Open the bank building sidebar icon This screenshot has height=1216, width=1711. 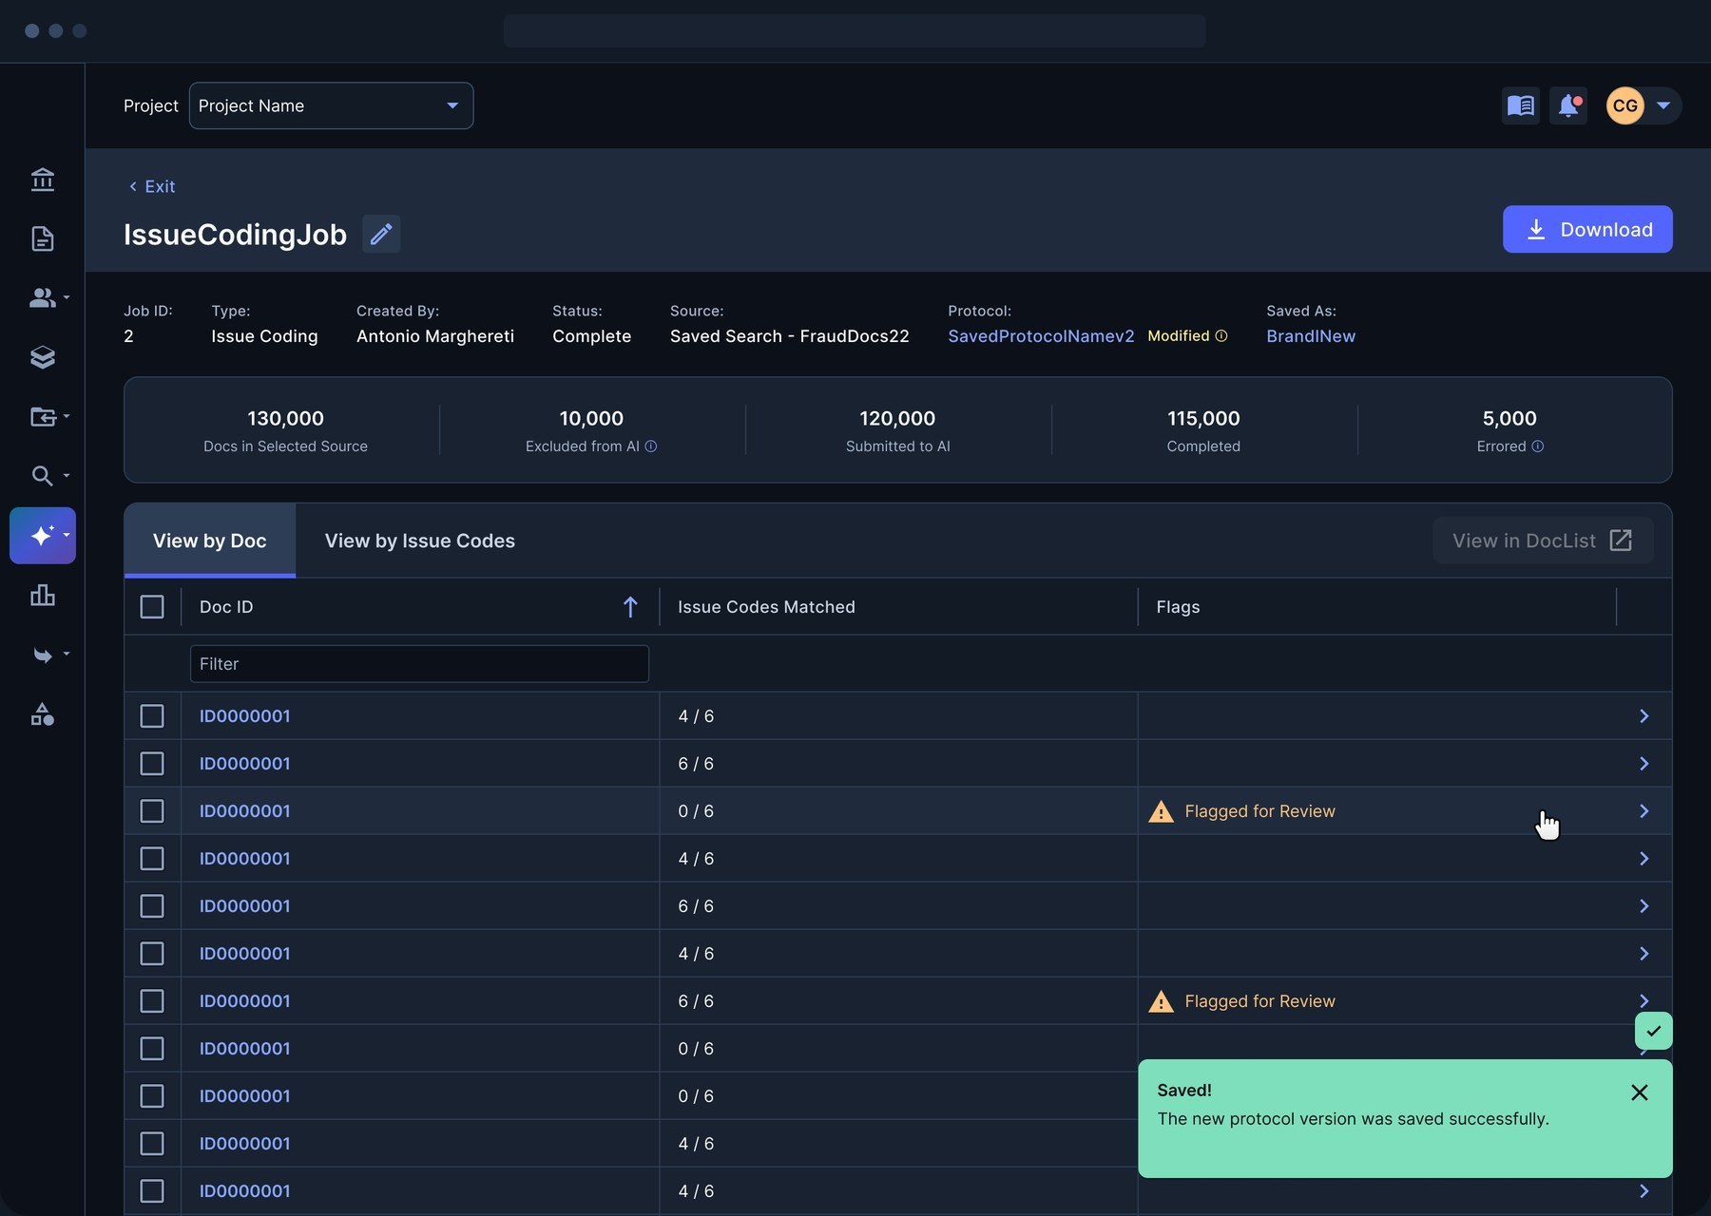point(43,179)
